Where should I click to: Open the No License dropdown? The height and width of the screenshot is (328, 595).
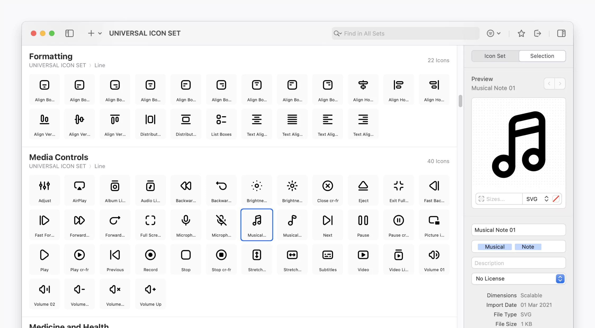point(519,279)
